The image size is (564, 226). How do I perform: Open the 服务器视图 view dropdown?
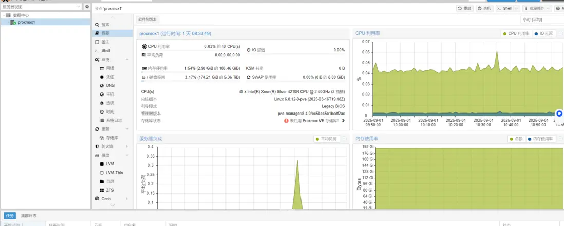click(x=42, y=7)
